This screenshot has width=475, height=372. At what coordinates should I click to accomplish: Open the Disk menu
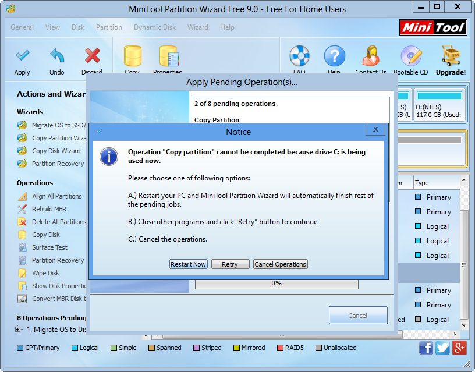point(78,27)
